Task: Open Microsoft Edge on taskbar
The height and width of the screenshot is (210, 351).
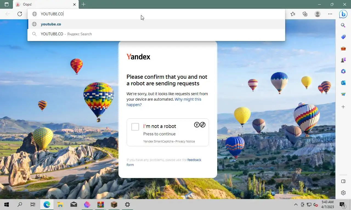Action: [x=47, y=205]
